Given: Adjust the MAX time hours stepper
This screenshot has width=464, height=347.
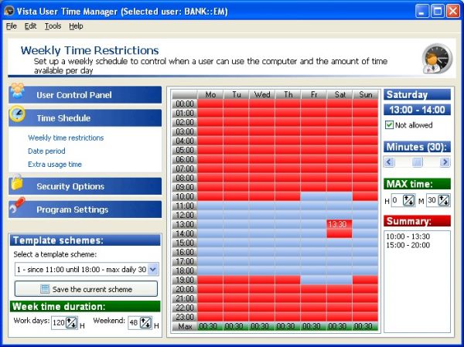Looking at the screenshot, I should pyautogui.click(x=408, y=201).
